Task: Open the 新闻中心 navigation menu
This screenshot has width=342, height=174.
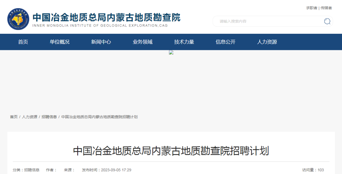Action: [x=101, y=42]
